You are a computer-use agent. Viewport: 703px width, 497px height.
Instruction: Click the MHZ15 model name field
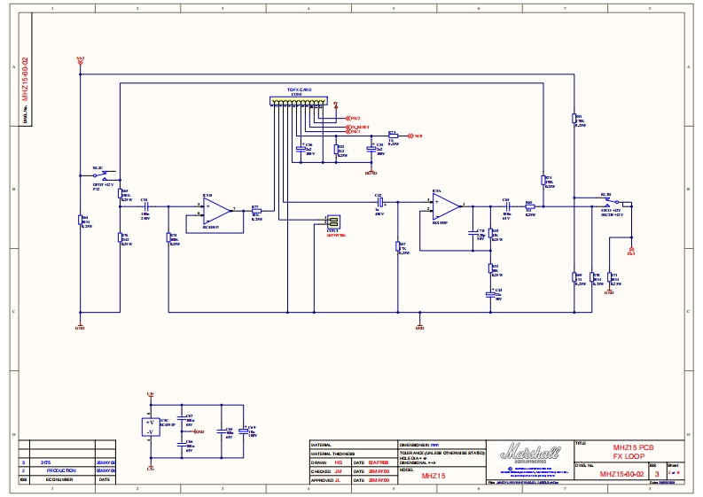(434, 476)
